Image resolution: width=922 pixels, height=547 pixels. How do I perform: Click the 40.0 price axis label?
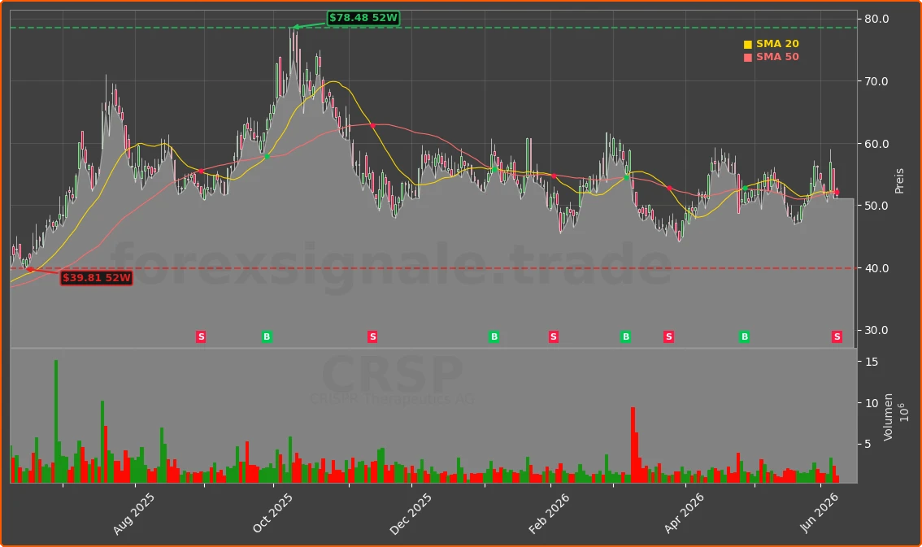coord(876,268)
